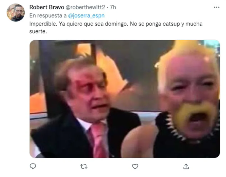Share the tweet via share icon
226x177 pixels.
(x=186, y=167)
